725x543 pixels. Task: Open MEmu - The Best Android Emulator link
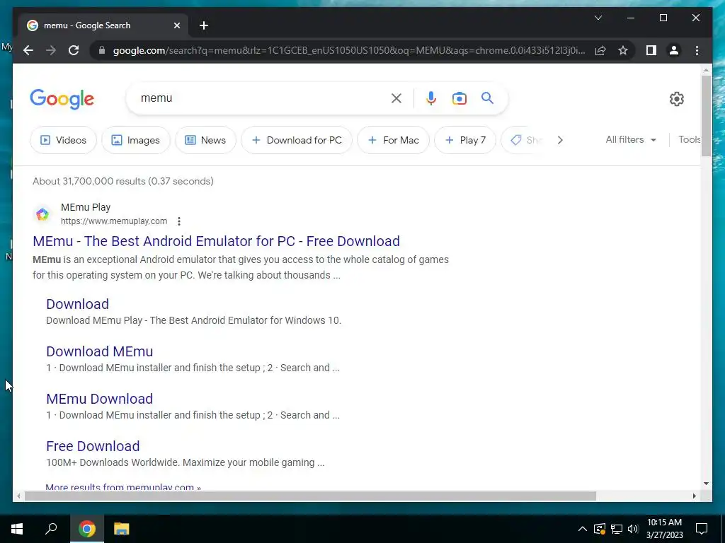pyautogui.click(x=217, y=241)
